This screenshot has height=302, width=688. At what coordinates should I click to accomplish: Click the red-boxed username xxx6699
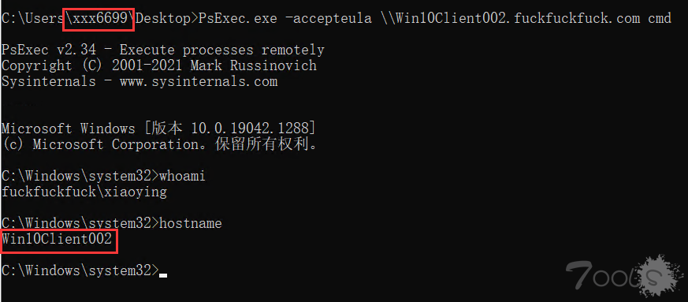tap(99, 18)
